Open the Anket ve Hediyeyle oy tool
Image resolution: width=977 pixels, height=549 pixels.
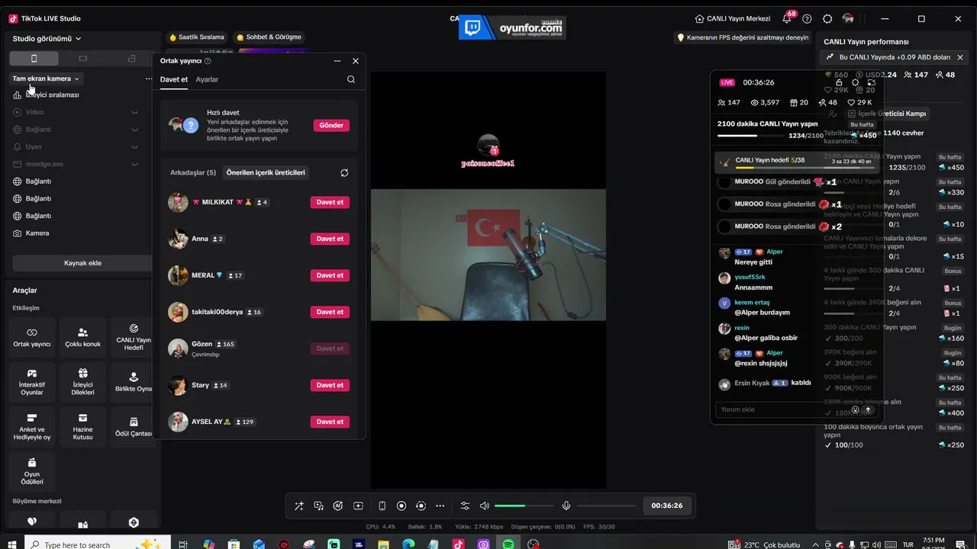click(x=32, y=428)
